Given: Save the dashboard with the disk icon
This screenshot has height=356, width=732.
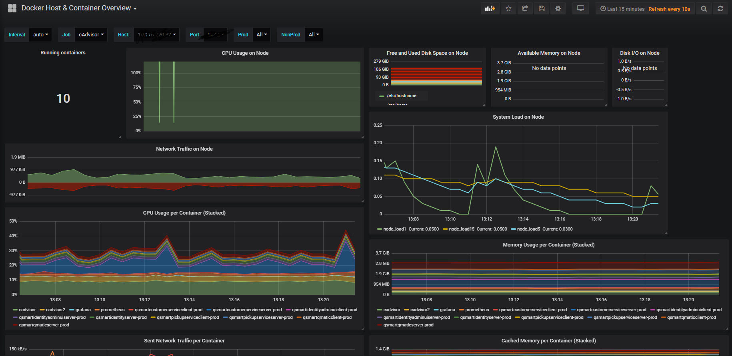Looking at the screenshot, I should 542,9.
